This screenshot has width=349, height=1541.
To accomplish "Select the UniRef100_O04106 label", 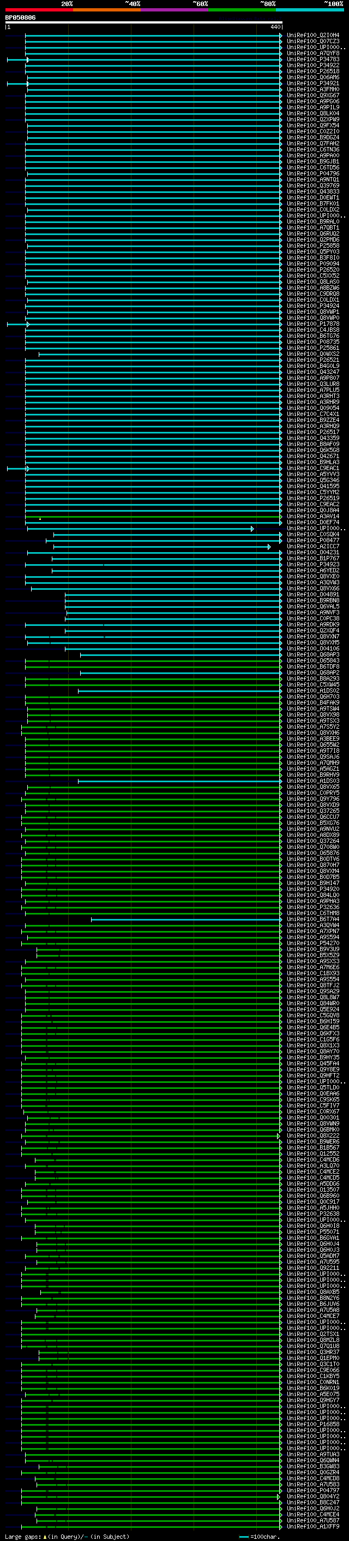I will click(313, 648).
